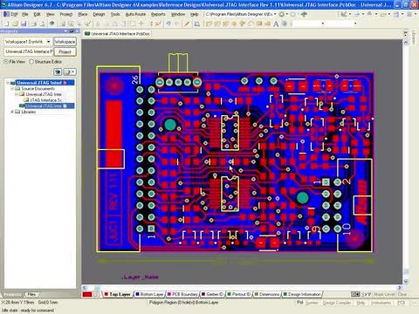
Task: Select the Place Pad tool icon
Action: 234,24
